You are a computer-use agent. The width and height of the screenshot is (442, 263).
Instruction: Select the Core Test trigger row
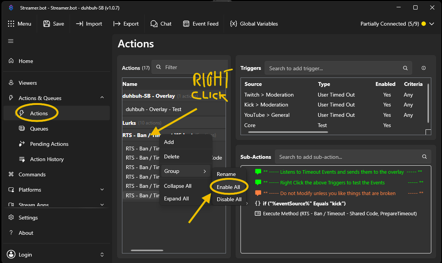(x=334, y=125)
